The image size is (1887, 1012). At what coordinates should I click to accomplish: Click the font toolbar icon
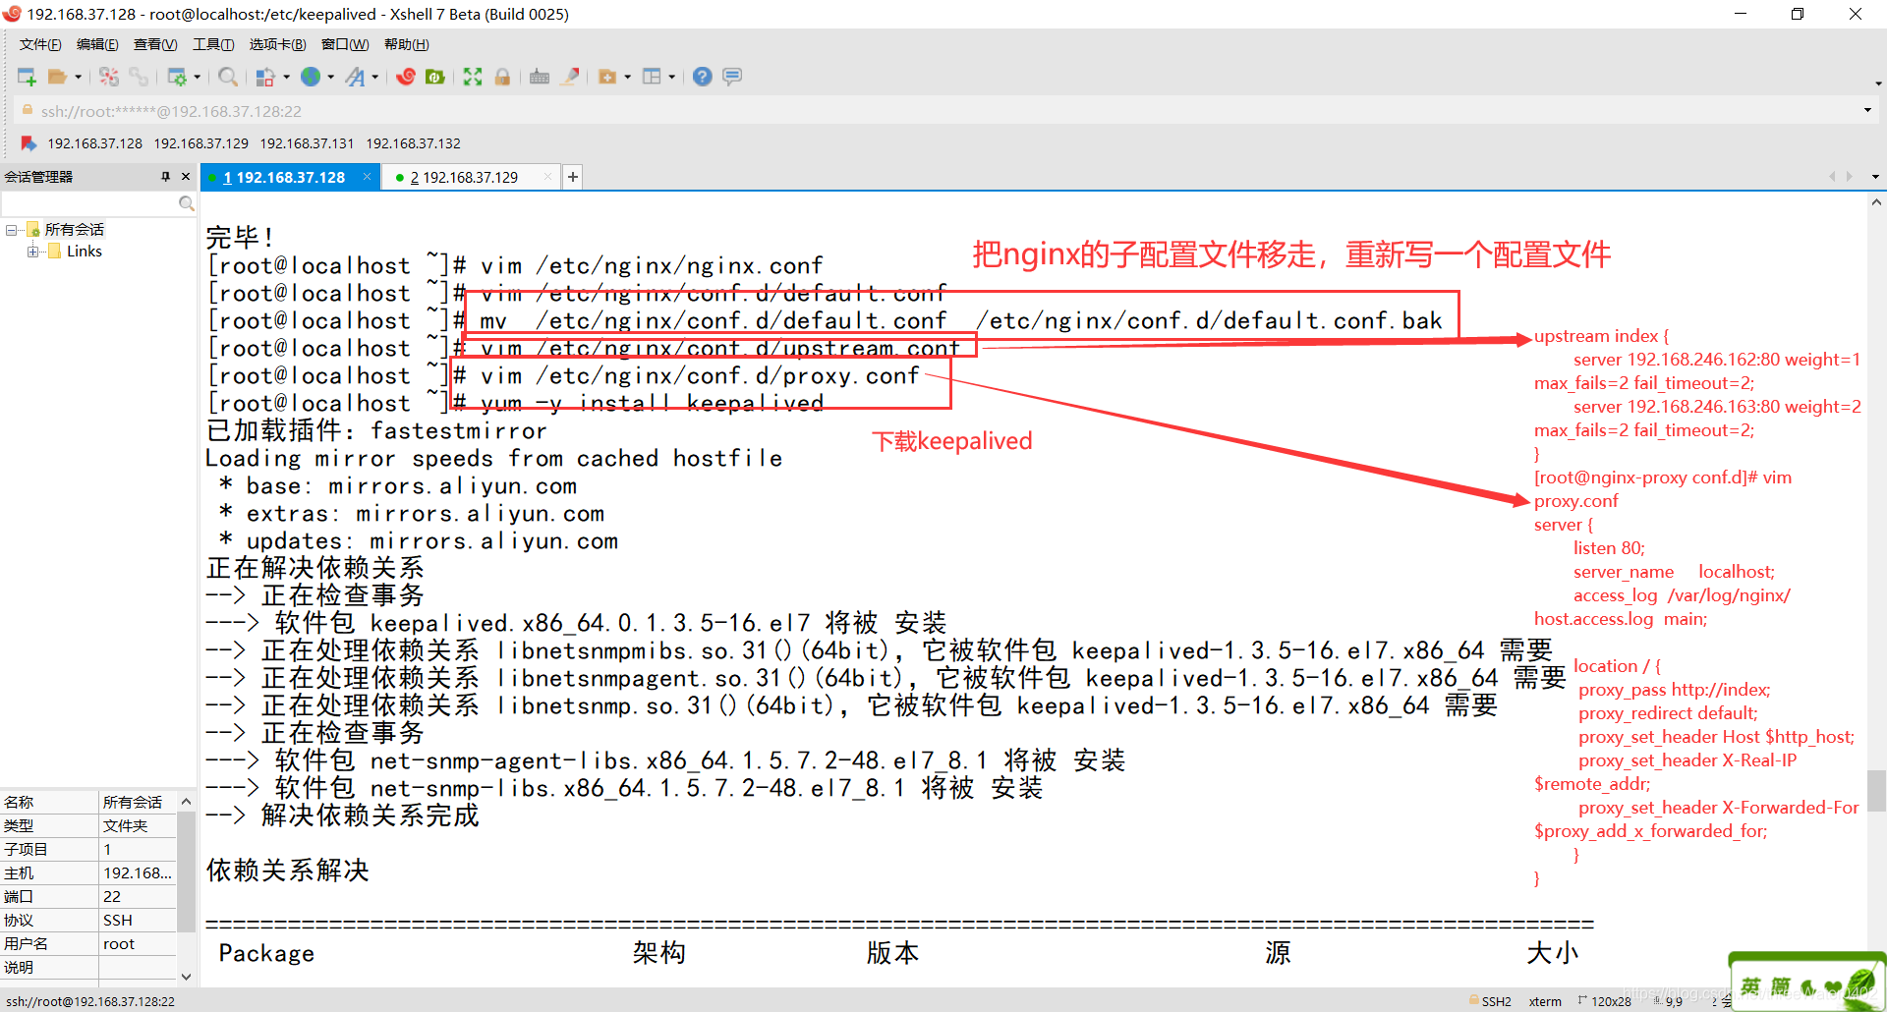(x=355, y=77)
